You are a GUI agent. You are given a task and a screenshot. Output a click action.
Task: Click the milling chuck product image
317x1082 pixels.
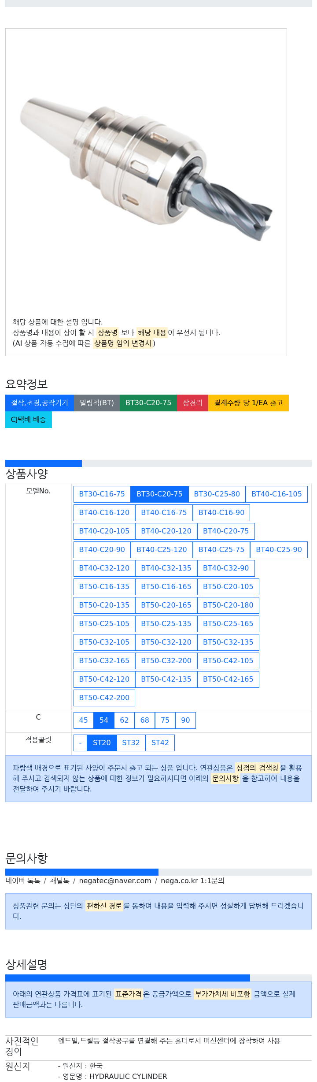click(x=146, y=170)
